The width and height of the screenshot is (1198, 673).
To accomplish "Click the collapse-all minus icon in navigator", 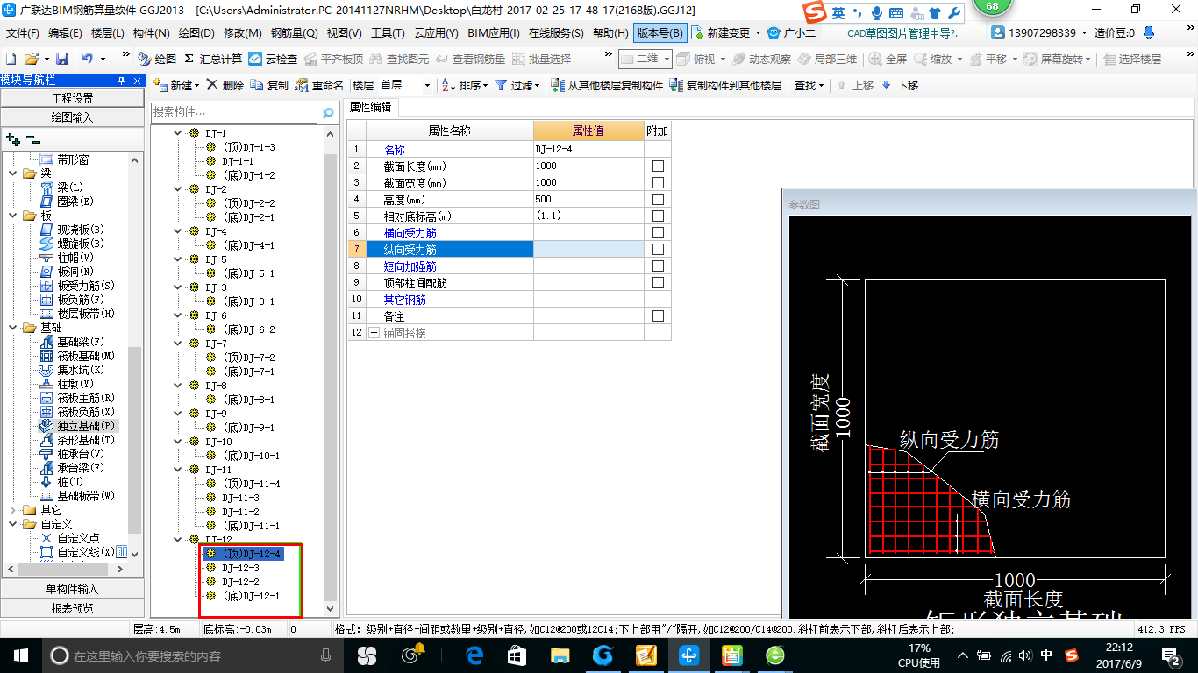I will [32, 139].
